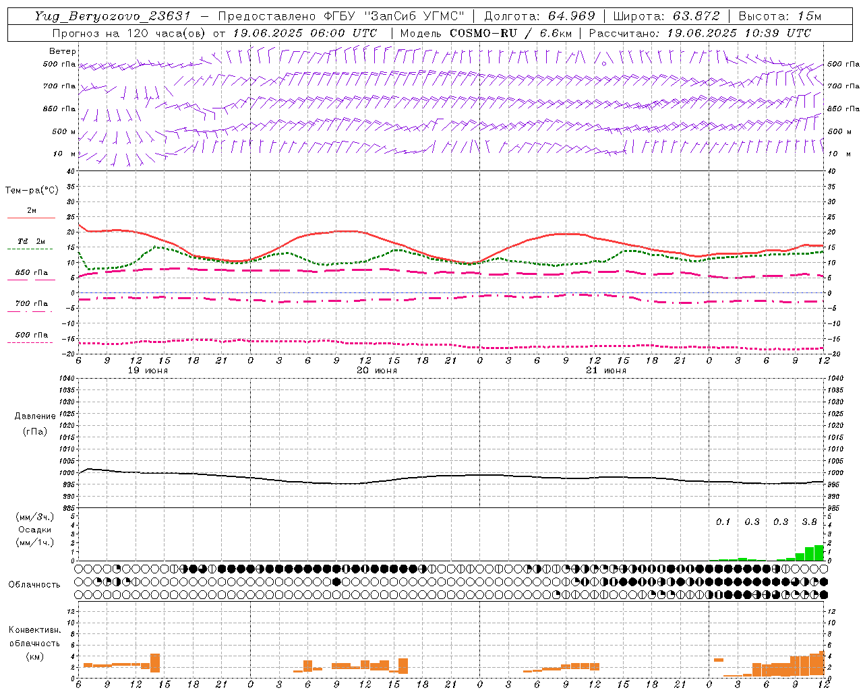This screenshot has height=690, width=863.
Task: Select the Тем-ра(°C) panel label
Action: pos(32,191)
